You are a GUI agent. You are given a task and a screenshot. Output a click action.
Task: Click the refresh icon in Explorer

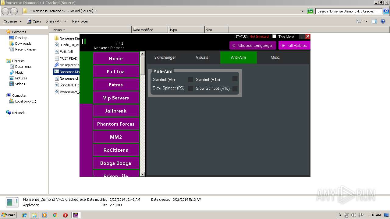pos(310,11)
